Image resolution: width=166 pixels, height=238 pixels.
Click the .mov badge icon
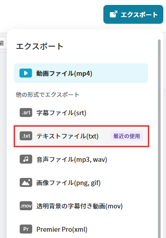pos(26,206)
